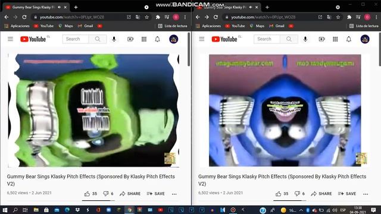Image resolution: width=381 pixels, height=214 pixels.
Task: Open Extensions puzzle icon in left browser
Action: 158,17
